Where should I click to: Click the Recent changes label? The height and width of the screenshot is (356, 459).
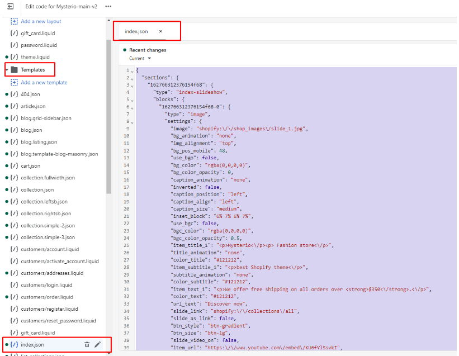point(148,50)
